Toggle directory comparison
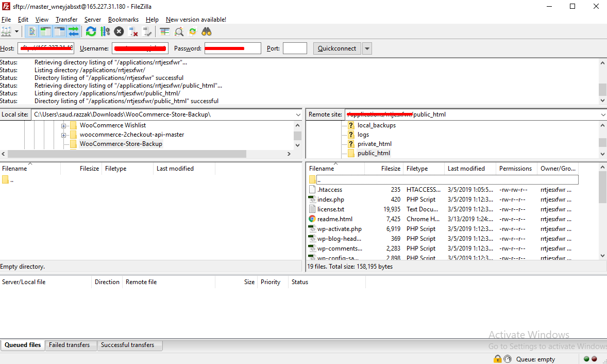Image resolution: width=607 pixels, height=364 pixels. point(179,32)
